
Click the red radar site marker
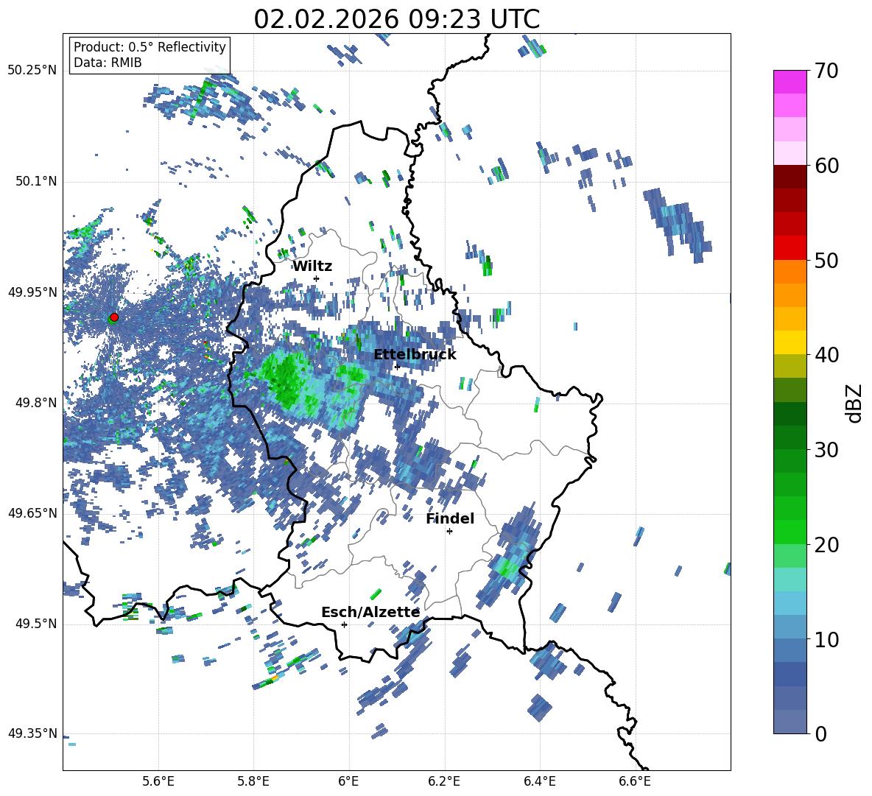pyautogui.click(x=113, y=317)
